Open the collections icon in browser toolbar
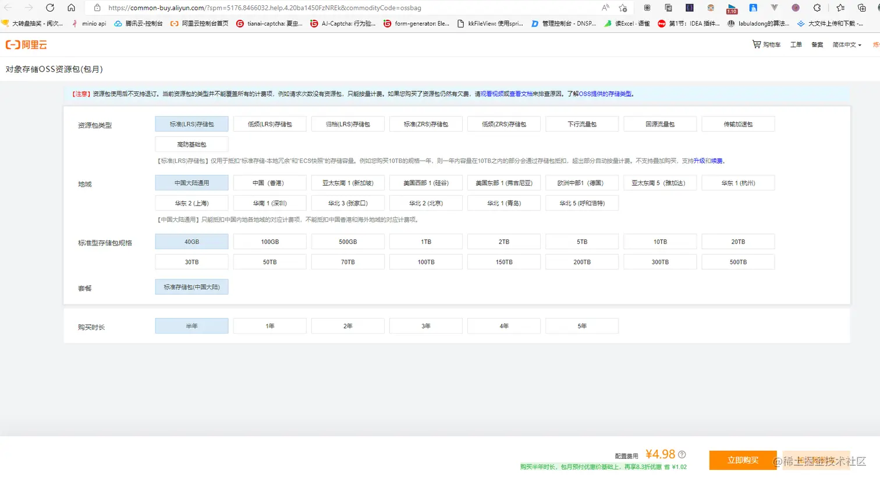The width and height of the screenshot is (880, 481). (x=862, y=8)
